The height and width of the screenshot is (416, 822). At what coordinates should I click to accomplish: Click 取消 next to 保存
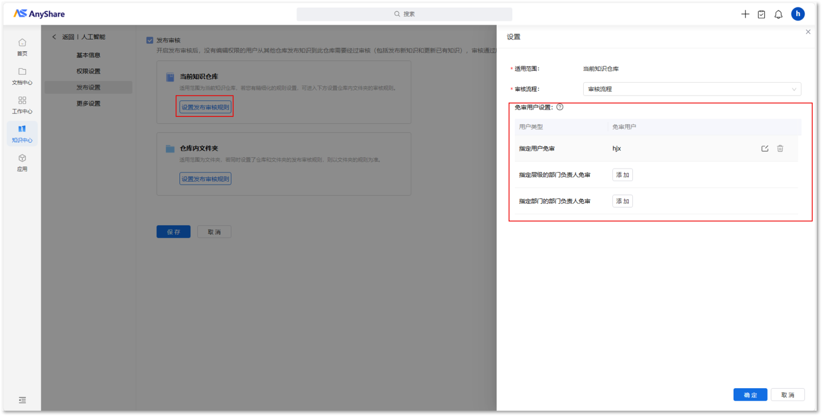214,232
